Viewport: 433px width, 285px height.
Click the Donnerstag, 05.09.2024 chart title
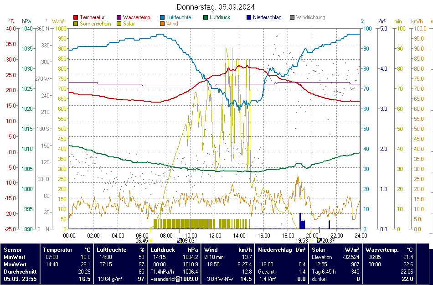[x=216, y=7]
